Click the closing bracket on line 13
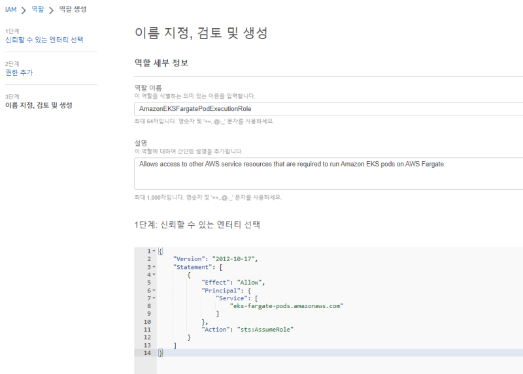 [175, 345]
